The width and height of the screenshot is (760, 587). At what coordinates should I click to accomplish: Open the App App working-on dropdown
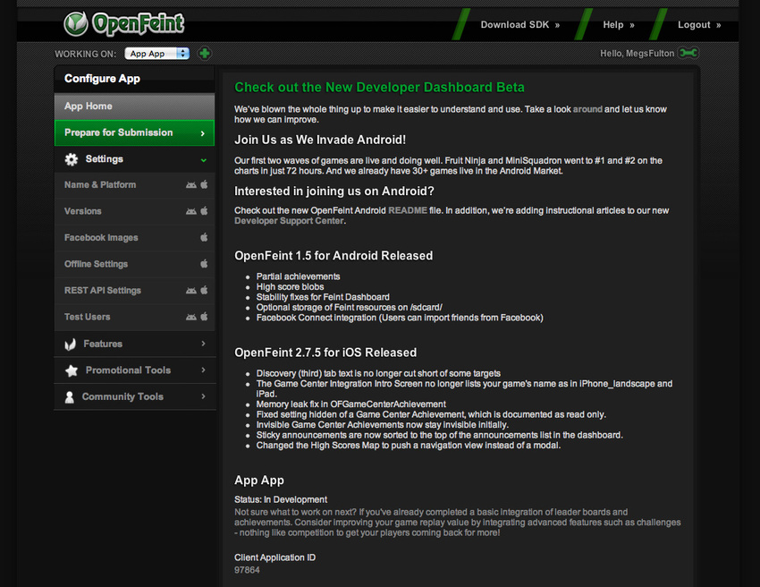point(157,54)
